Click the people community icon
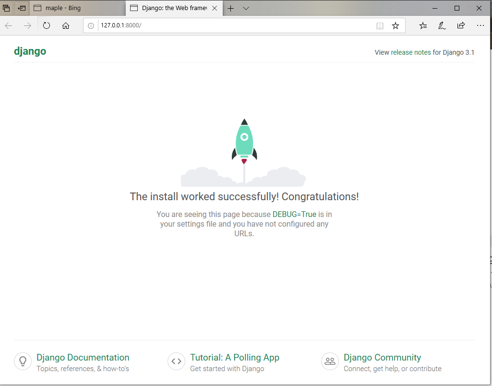The width and height of the screenshot is (492, 386). tap(330, 361)
